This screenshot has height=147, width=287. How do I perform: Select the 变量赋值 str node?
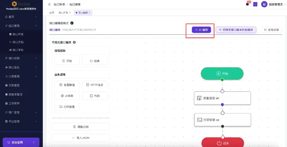pos(222,98)
